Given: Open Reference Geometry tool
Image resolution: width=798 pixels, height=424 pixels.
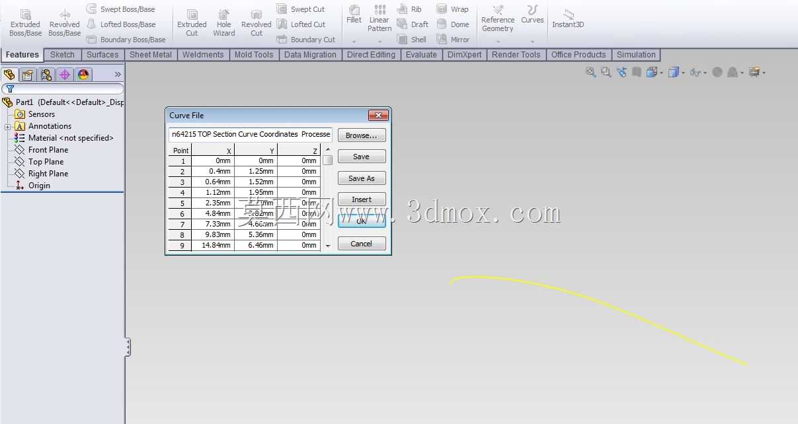Looking at the screenshot, I should (498, 18).
